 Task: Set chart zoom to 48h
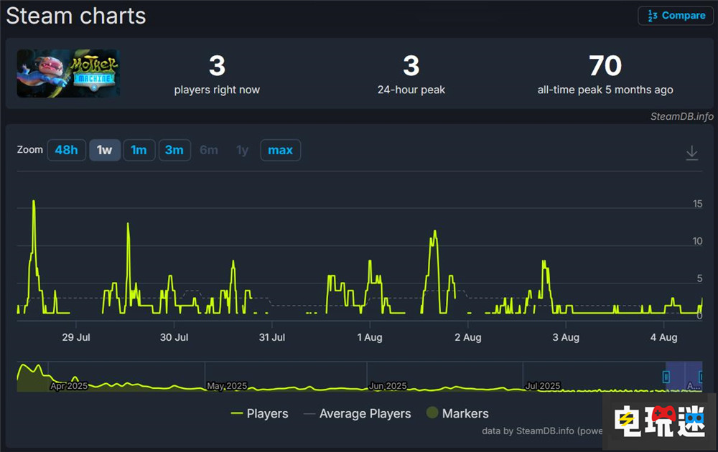click(66, 150)
